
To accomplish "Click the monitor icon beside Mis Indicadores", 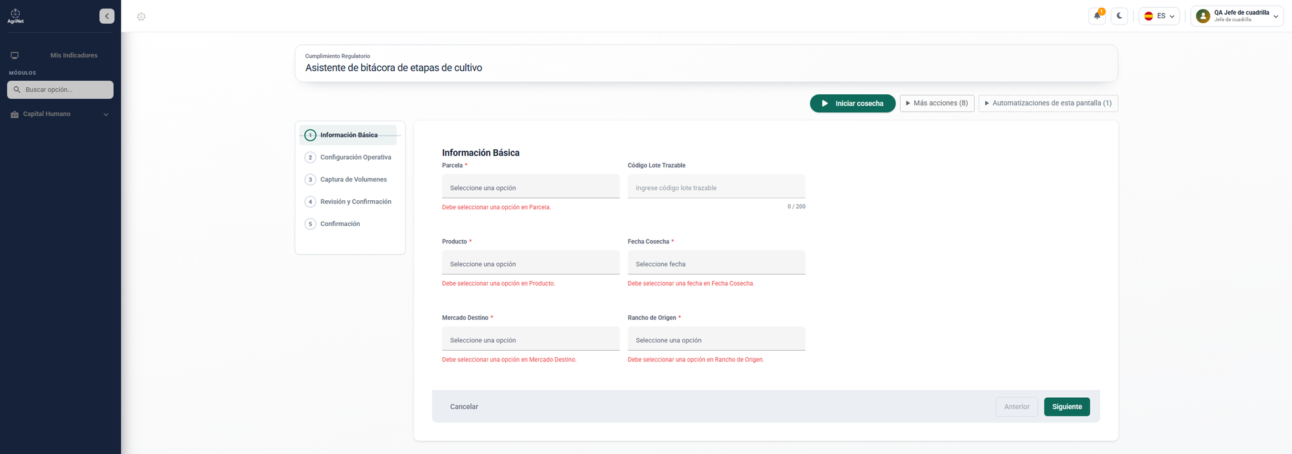I will pos(15,56).
